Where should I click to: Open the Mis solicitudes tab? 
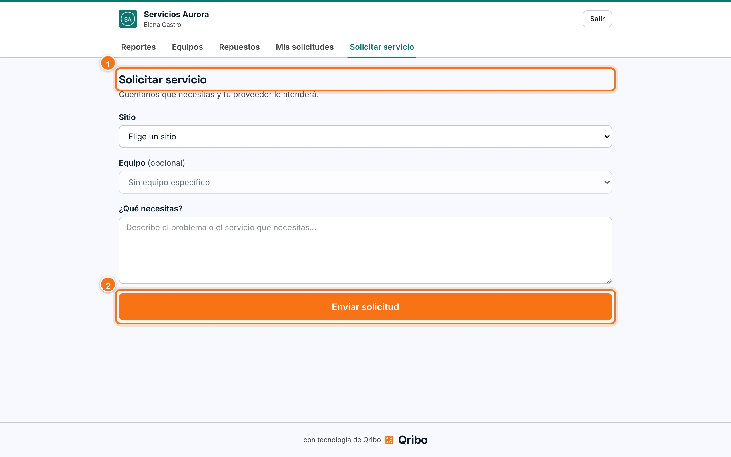click(x=304, y=47)
